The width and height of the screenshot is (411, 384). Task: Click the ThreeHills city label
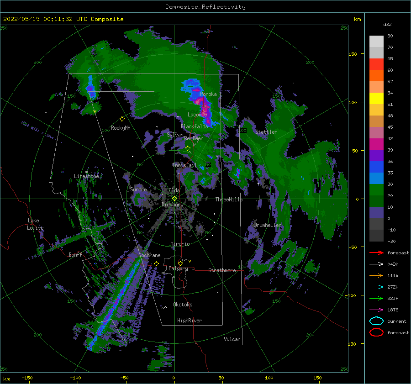pos(229,200)
